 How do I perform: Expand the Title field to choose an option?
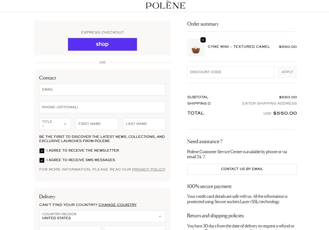point(54,124)
